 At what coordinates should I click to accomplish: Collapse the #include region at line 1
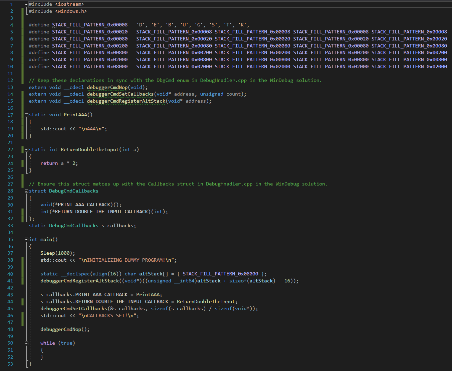tap(26, 4)
